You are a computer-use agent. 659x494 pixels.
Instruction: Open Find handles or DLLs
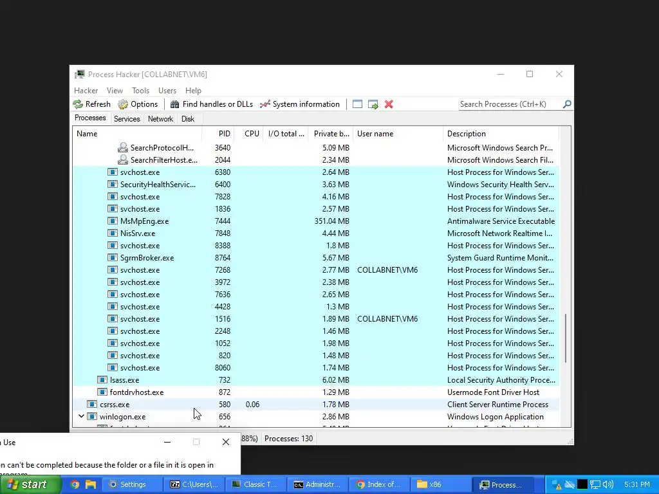coord(211,104)
